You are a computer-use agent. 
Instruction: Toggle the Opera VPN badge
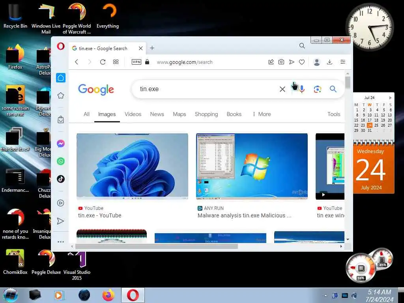tap(136, 62)
